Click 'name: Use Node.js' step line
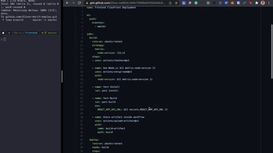273x153 pixels. point(124,68)
